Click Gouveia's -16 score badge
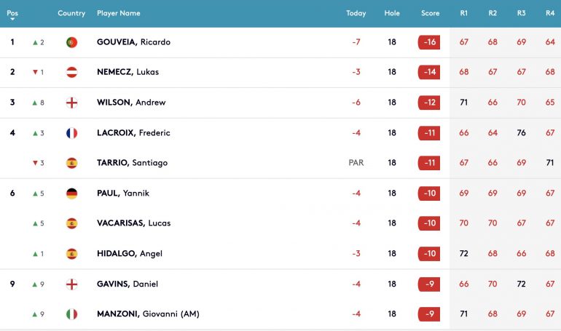The height and width of the screenshot is (331, 561). (429, 42)
